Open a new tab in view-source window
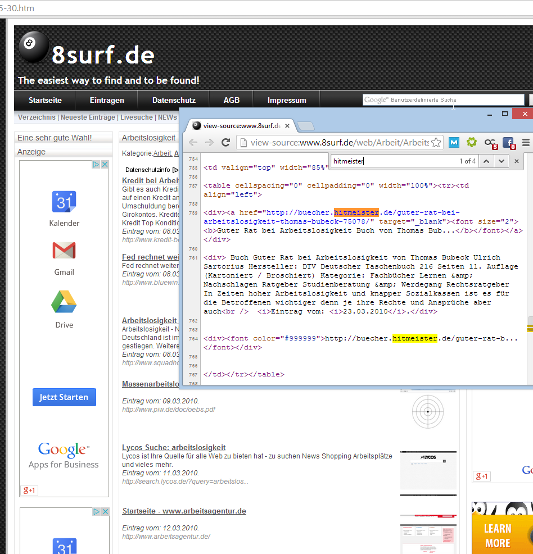This screenshot has width=533, height=554. tap(305, 126)
